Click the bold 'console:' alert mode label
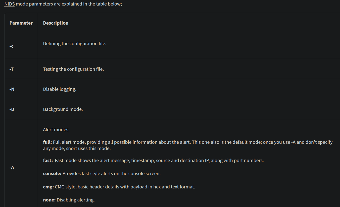 pyautogui.click(x=52, y=173)
